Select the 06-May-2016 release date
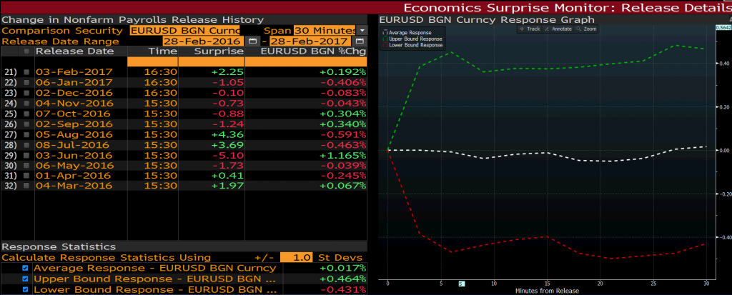The width and height of the screenshot is (732, 295). pyautogui.click(x=74, y=165)
